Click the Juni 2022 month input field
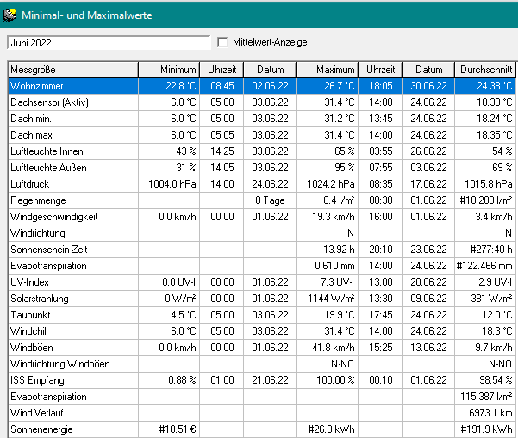Image resolution: width=518 pixels, height=438 pixels. (x=108, y=42)
